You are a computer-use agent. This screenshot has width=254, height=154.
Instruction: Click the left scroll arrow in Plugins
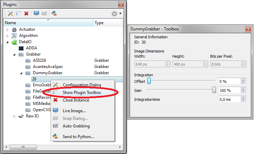point(6,147)
